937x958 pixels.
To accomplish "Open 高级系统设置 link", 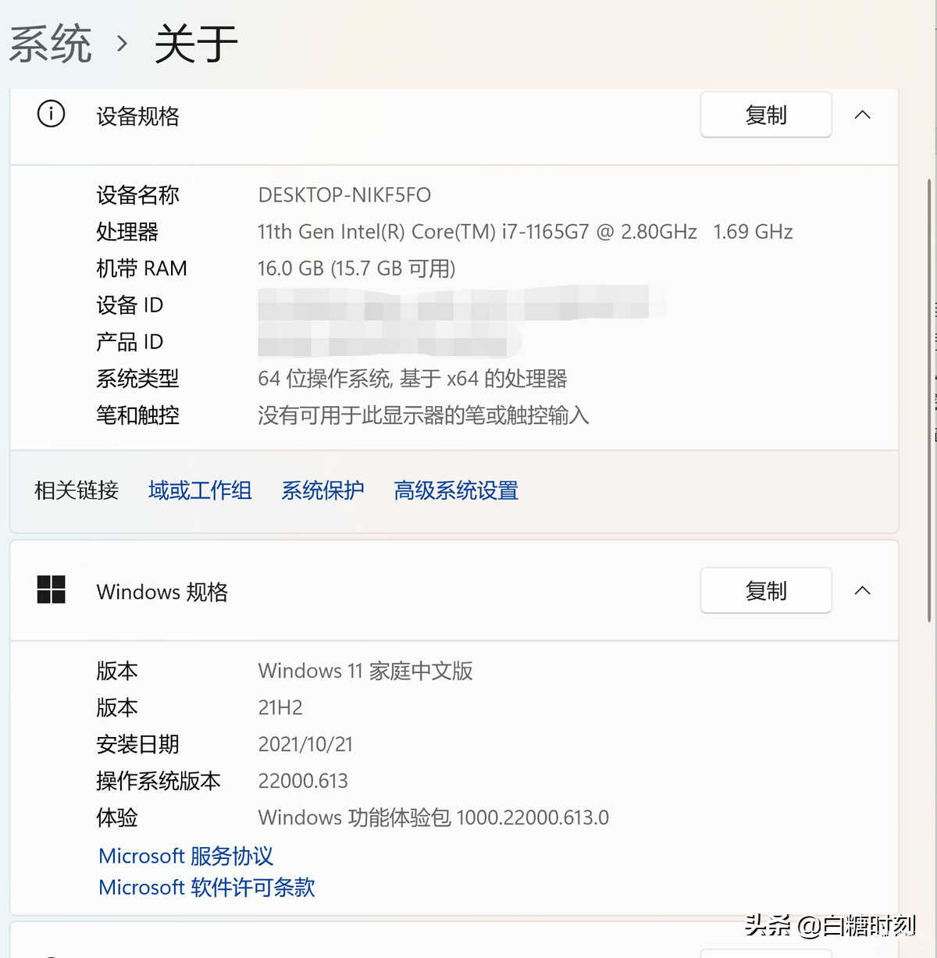I will [x=456, y=490].
